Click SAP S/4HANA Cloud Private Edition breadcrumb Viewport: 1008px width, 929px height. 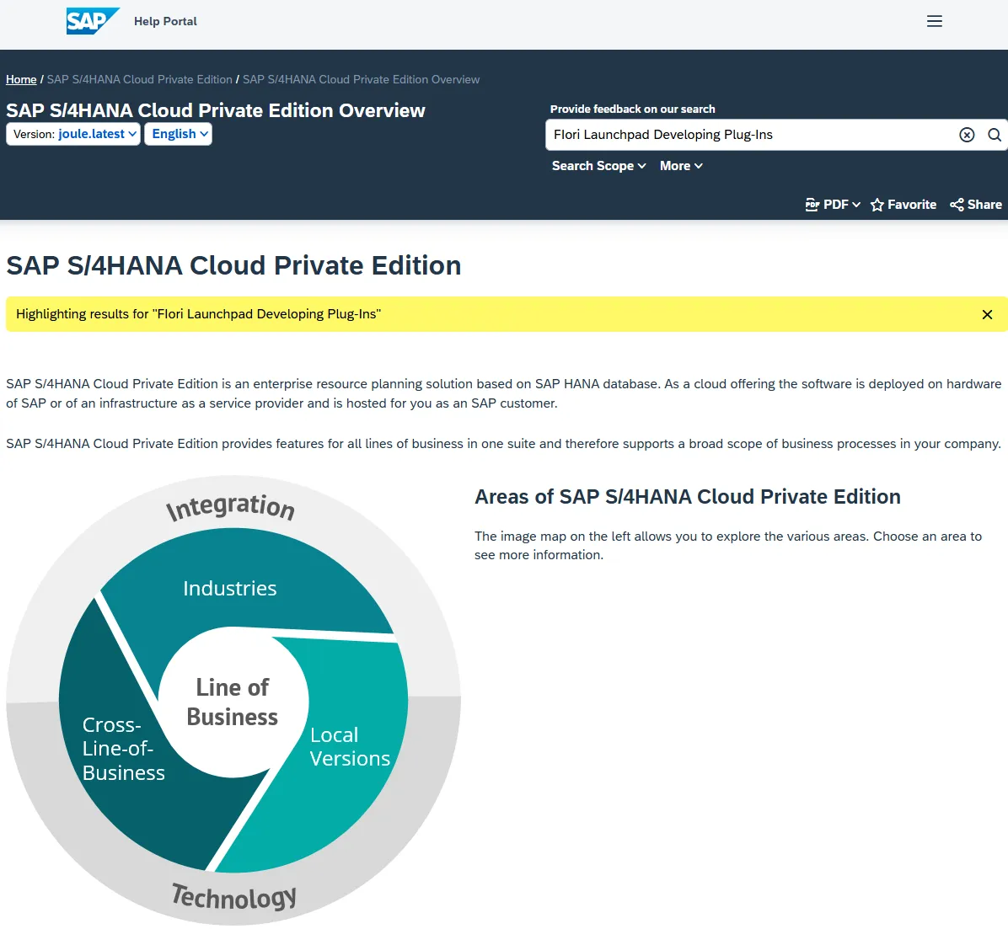[140, 79]
